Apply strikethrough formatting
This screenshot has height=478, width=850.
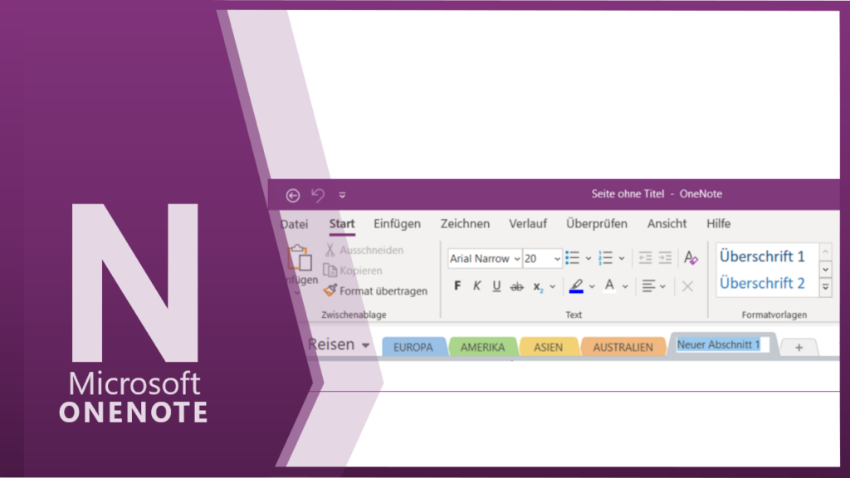coord(516,286)
